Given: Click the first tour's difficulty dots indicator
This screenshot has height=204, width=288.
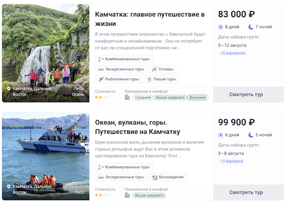Looking at the screenshot, I should (102, 97).
